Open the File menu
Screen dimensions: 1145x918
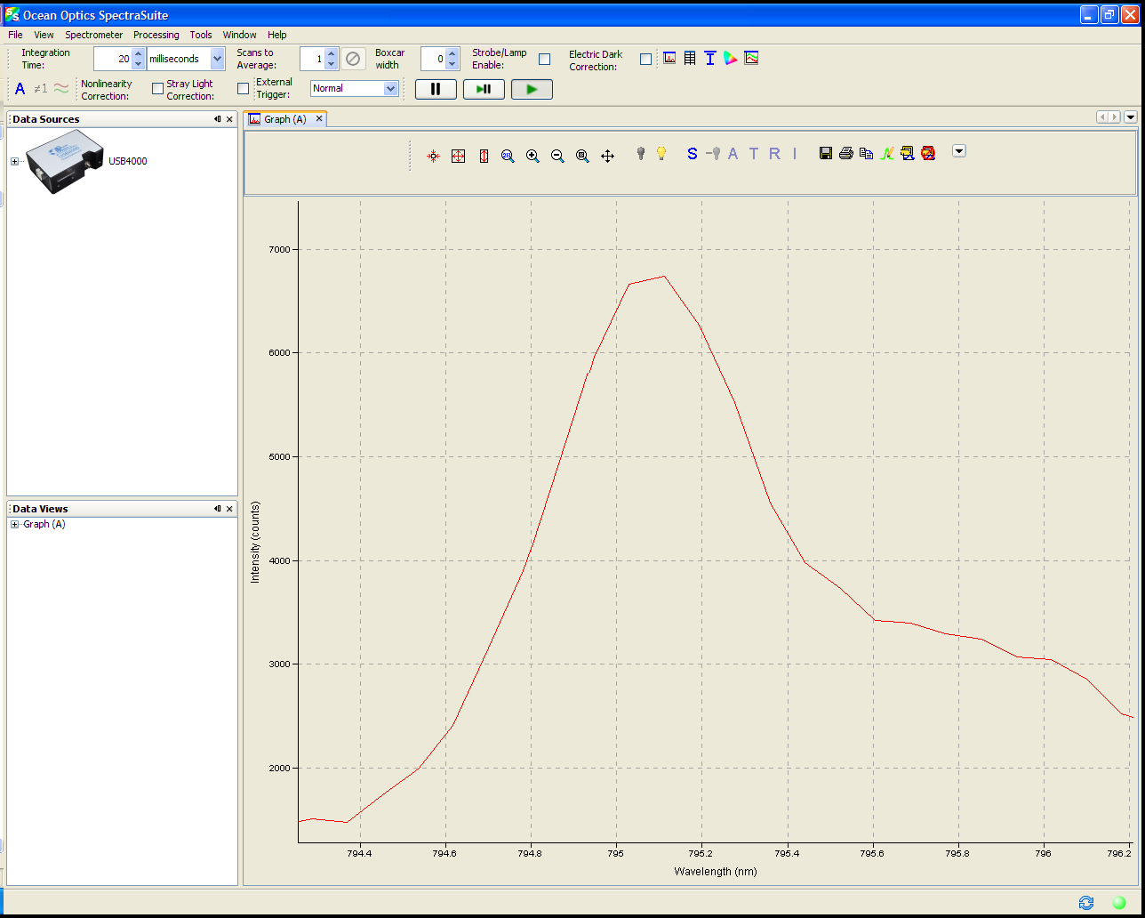tap(15, 35)
